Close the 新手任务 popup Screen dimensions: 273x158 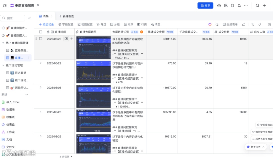click(x=263, y=147)
